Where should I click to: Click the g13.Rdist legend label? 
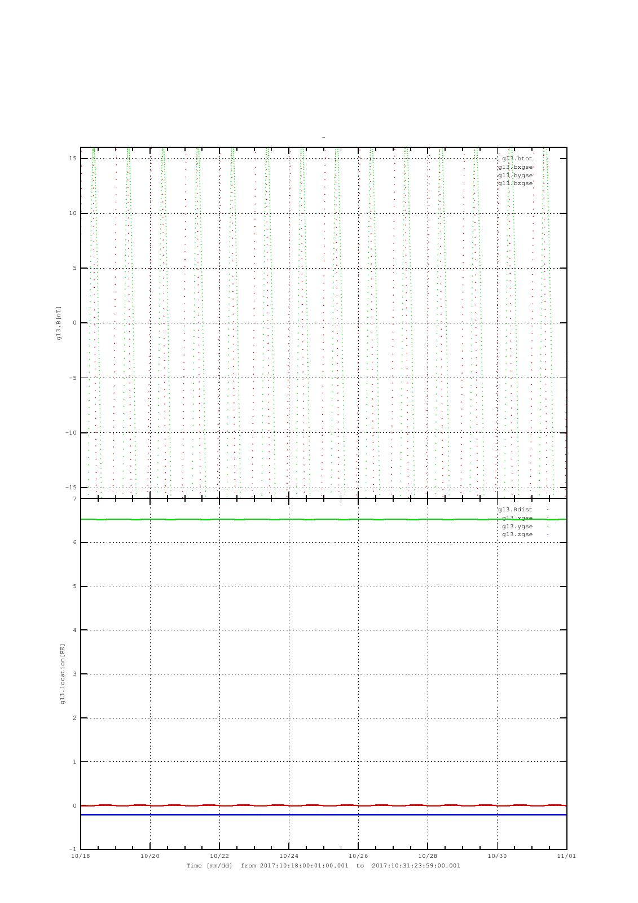tap(515, 510)
